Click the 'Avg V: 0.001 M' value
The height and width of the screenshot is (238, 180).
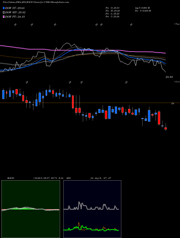click(142, 8)
